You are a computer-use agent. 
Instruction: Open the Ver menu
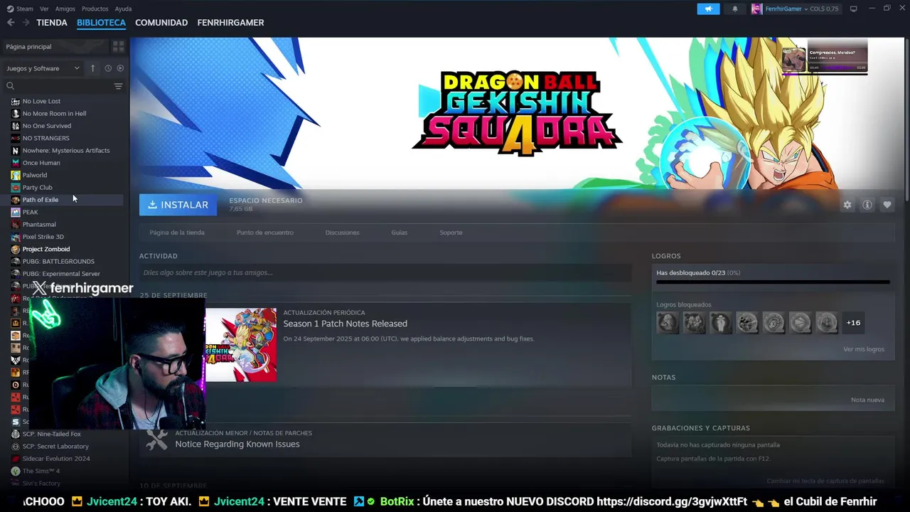[44, 9]
